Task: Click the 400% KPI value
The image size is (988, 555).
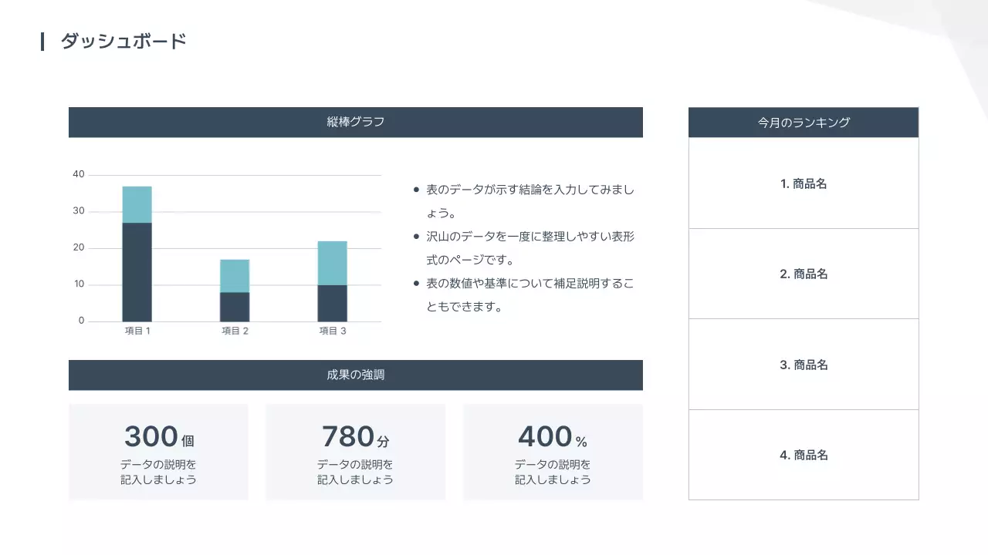Action: click(553, 436)
